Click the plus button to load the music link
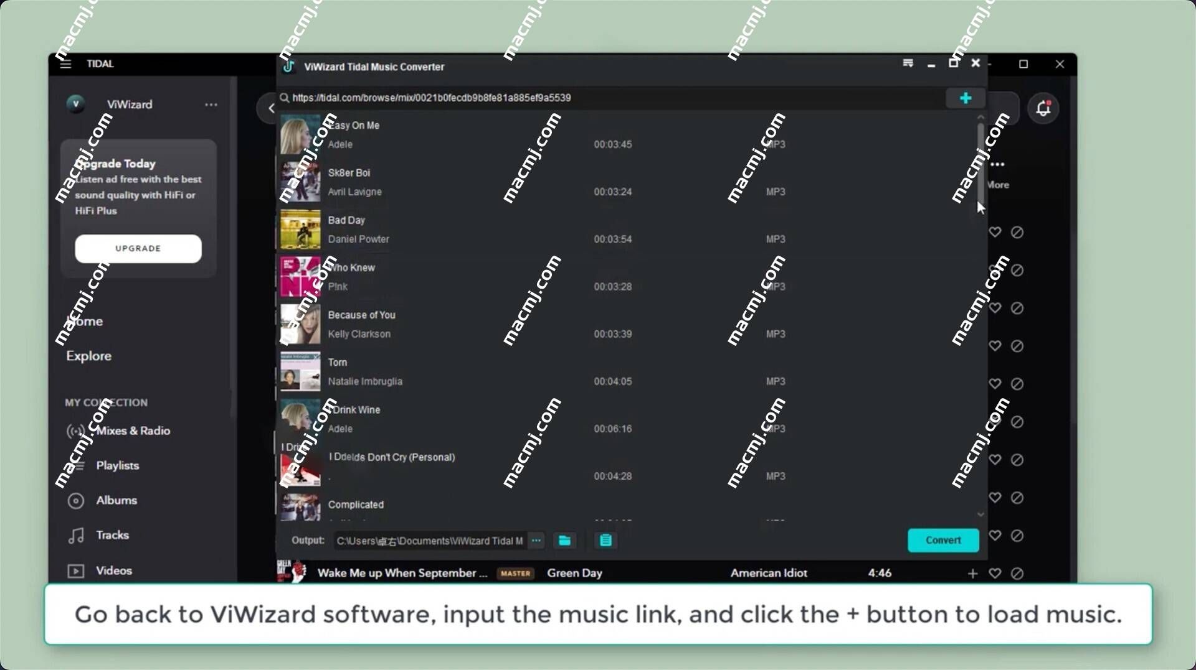The image size is (1196, 670). pyautogui.click(x=965, y=98)
